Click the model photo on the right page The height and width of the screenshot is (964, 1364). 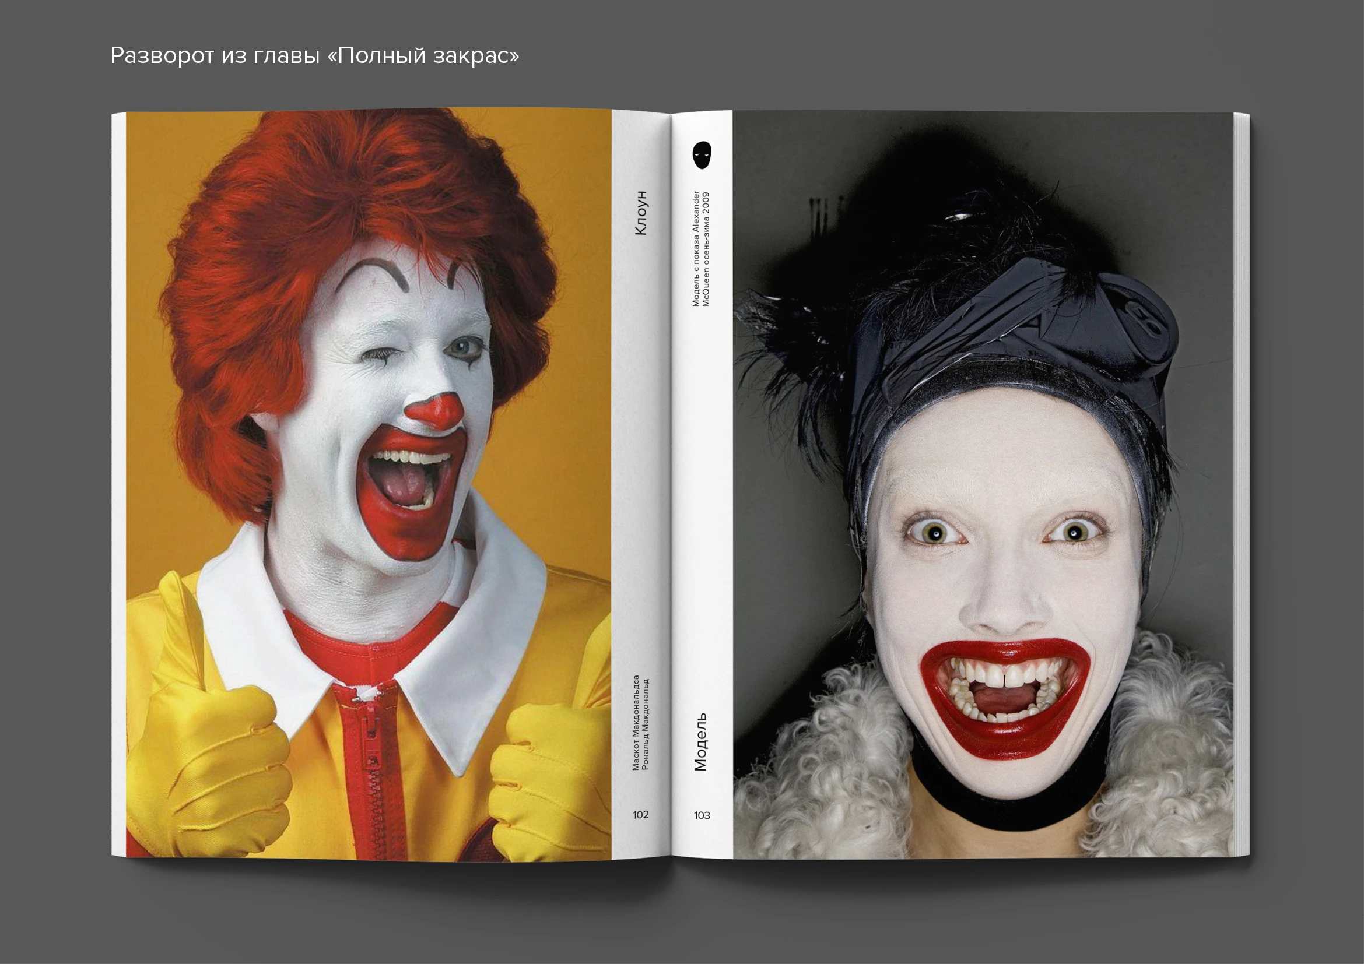click(984, 484)
